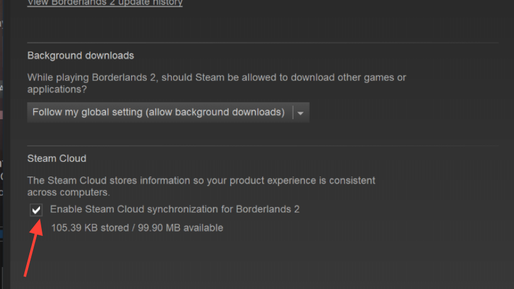Viewport: 514px width, 289px height.
Task: Click the 'Steam Cloud' section heading
Action: (57, 159)
